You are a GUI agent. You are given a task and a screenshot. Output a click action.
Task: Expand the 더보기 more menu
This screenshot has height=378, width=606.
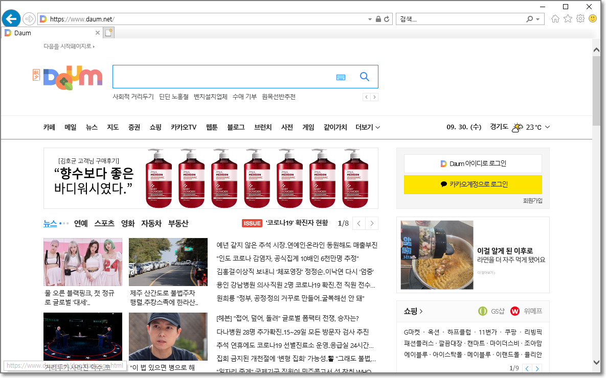click(x=368, y=127)
